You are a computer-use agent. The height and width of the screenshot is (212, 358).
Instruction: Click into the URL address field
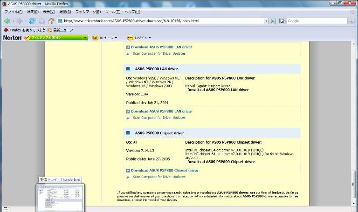point(163,21)
